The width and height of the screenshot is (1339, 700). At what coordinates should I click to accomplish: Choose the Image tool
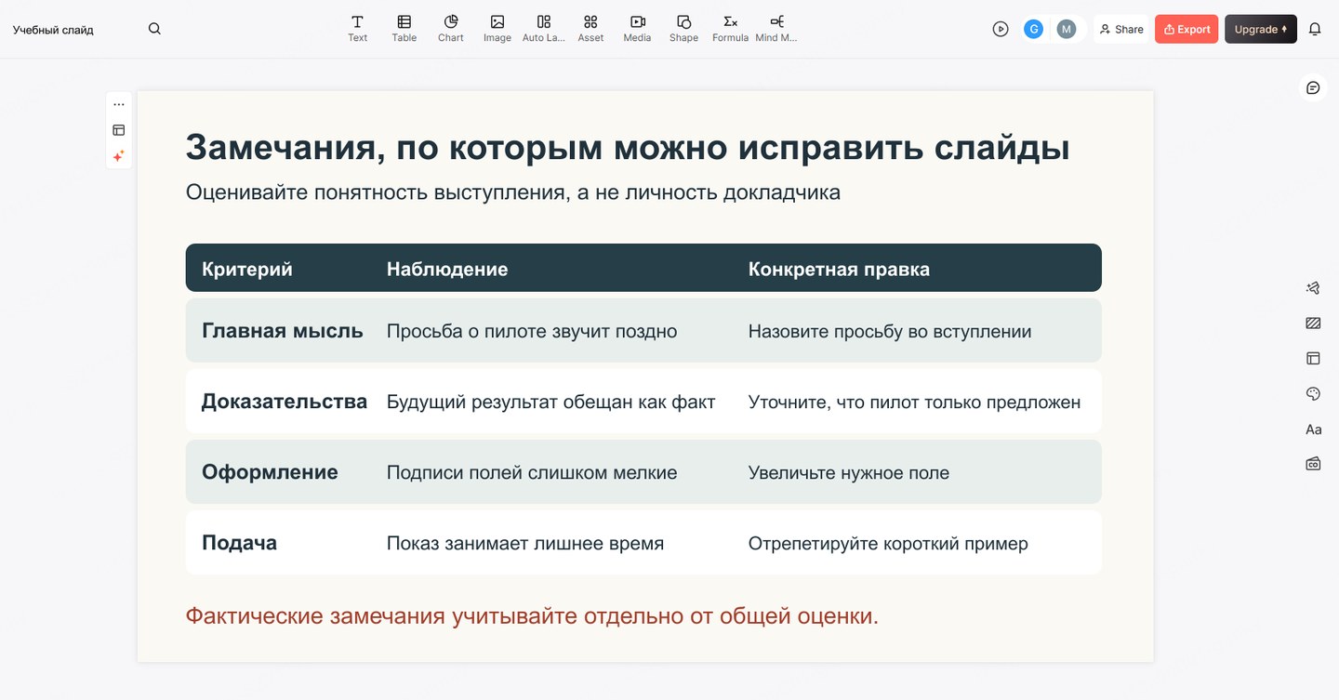pos(497,29)
